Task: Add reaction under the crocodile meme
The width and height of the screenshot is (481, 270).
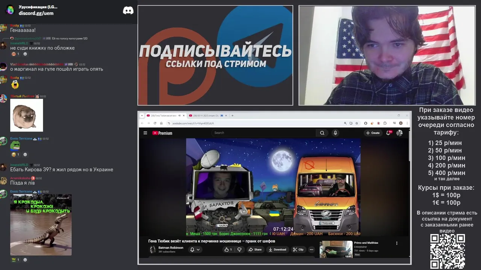Action: 25,259
